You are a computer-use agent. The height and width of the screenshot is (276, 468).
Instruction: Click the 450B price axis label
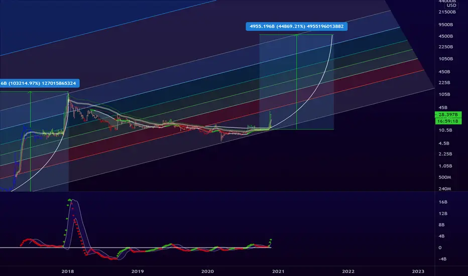[444, 72]
